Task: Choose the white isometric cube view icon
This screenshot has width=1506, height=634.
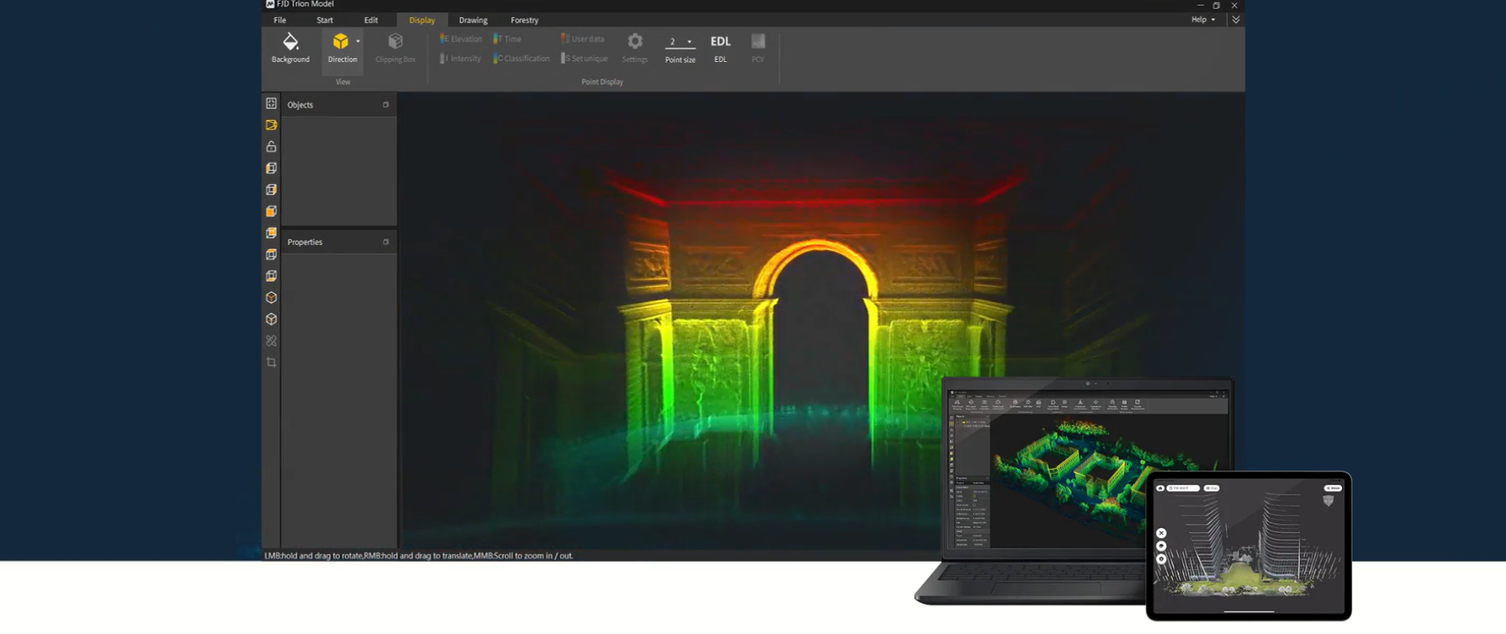Action: (271, 319)
